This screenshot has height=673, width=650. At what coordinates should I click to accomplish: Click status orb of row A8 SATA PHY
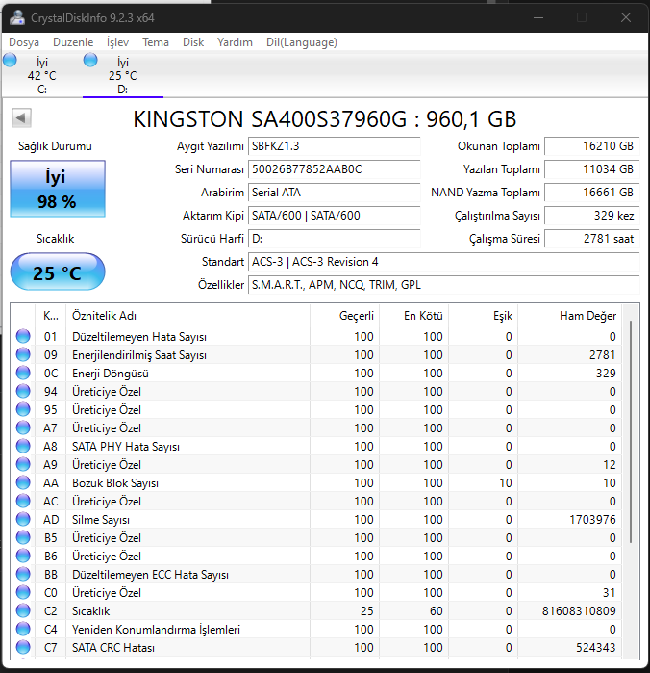point(23,447)
